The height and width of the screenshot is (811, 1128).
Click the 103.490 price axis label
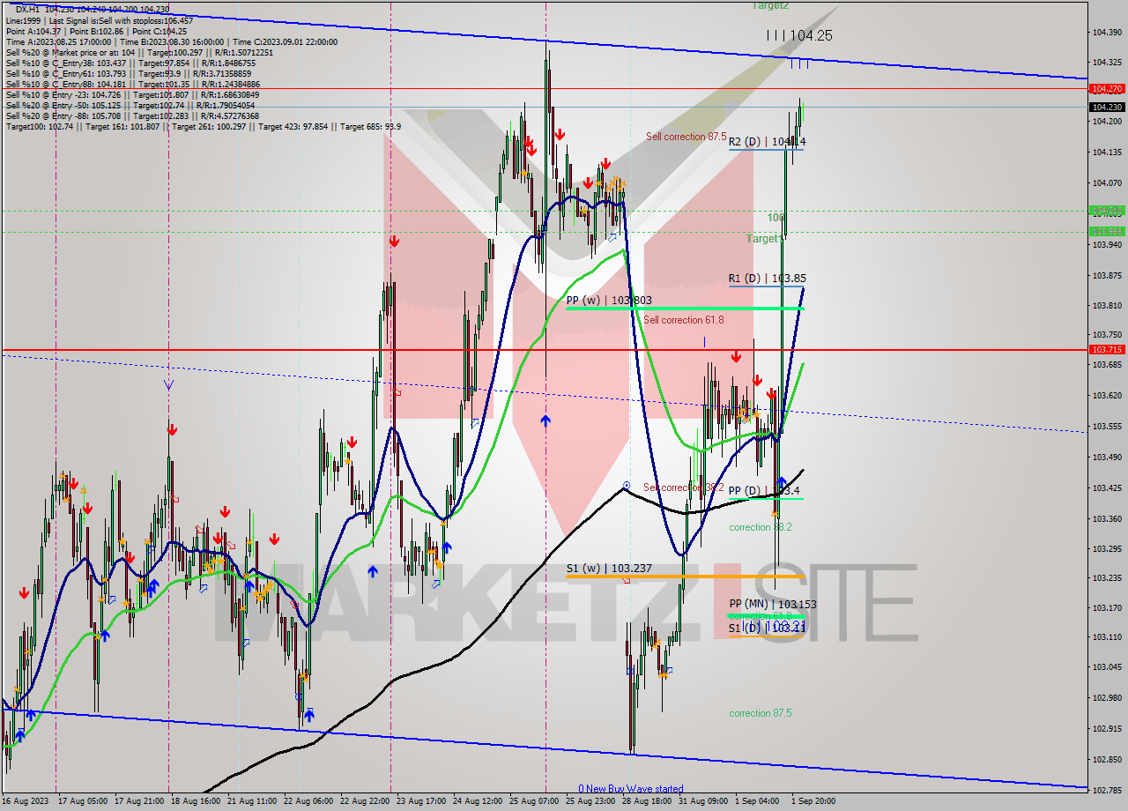[1107, 457]
